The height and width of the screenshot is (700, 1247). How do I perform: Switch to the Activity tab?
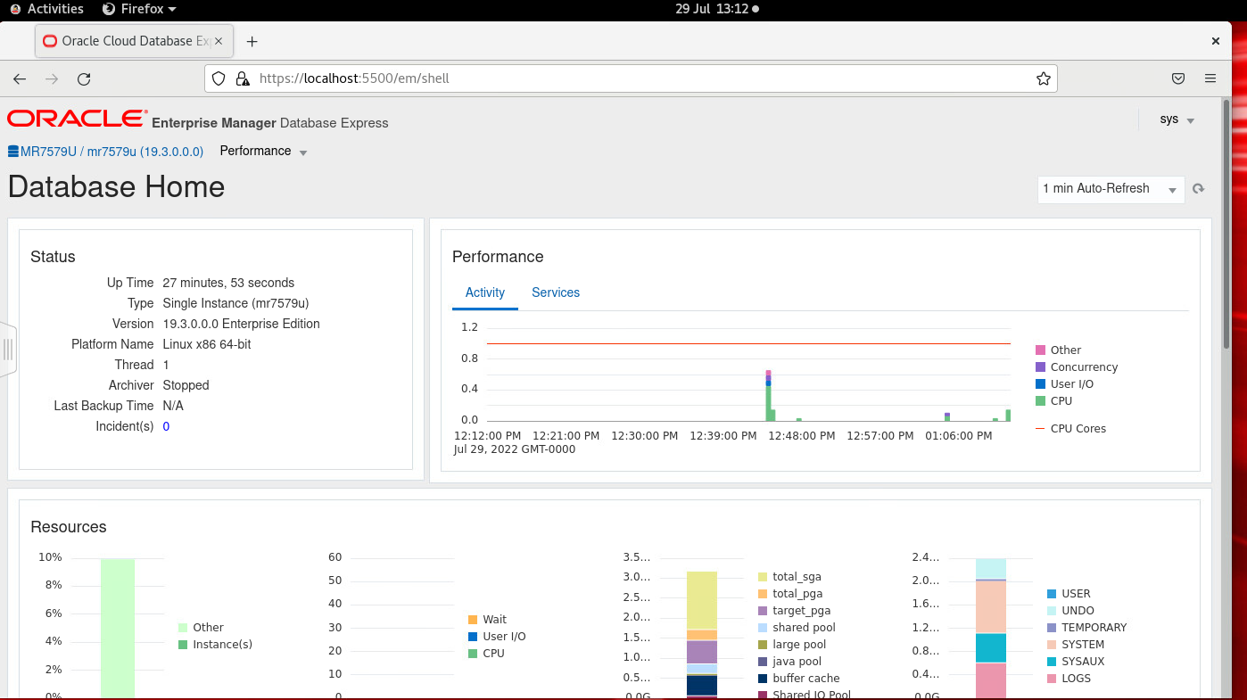tap(485, 292)
